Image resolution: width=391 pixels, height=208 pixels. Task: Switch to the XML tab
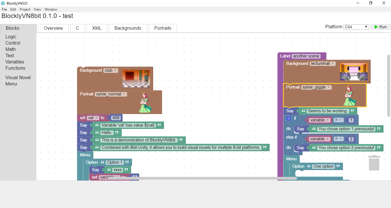point(97,28)
